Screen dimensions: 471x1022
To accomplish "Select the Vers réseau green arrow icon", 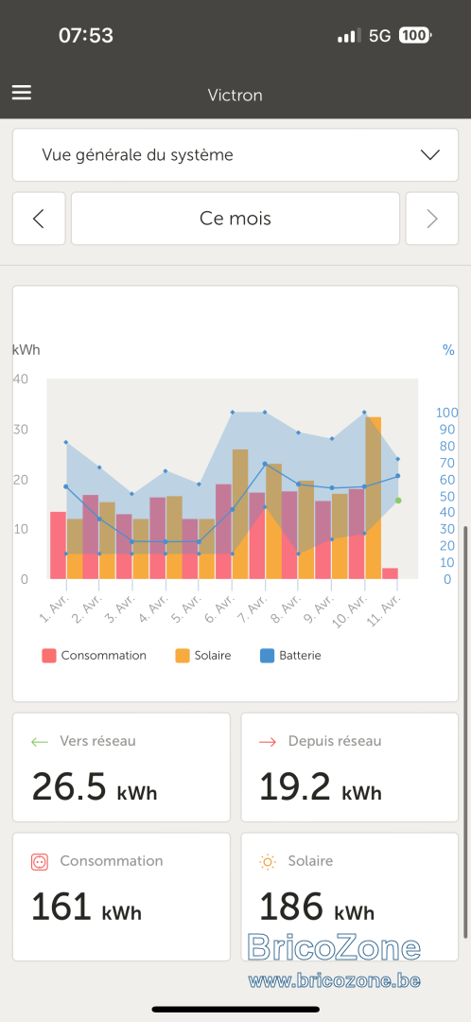I will [40, 742].
